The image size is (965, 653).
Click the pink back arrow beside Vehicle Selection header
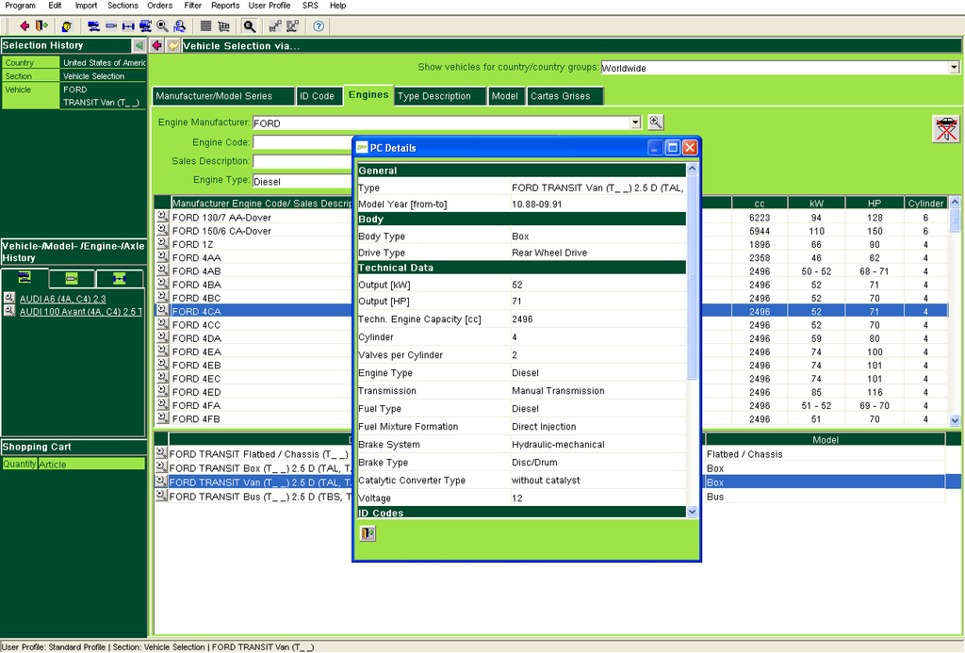click(x=157, y=45)
